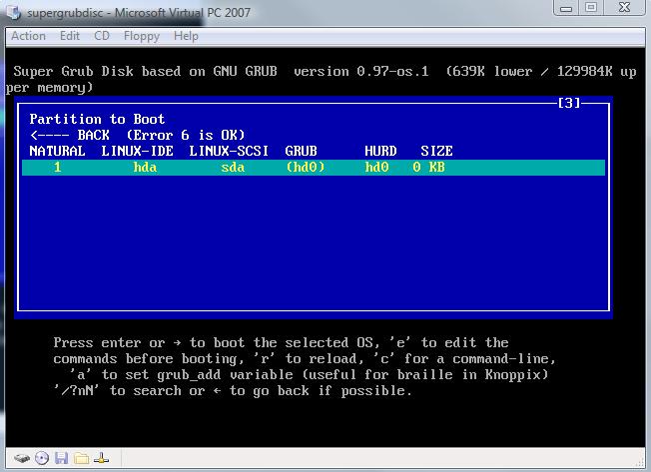Screen dimensions: 651x472
Task: Click the network adapter status icon
Action: coord(101,458)
